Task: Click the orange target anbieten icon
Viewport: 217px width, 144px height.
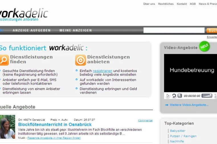Action: pyautogui.click(x=81, y=60)
